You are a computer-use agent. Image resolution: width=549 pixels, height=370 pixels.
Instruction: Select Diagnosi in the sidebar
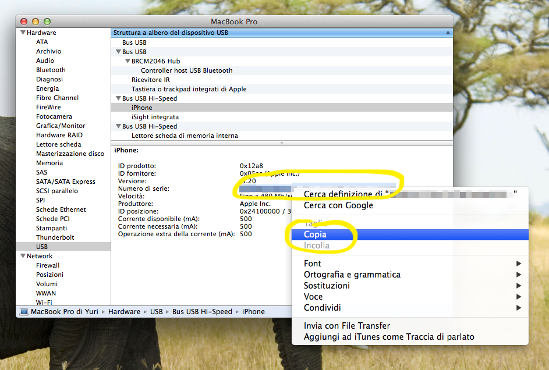coord(49,79)
